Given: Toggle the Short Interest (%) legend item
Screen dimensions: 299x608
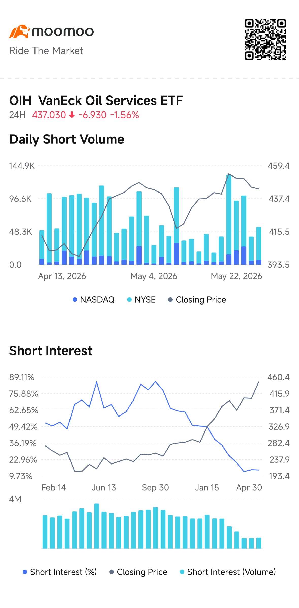Looking at the screenshot, I should 60,572.
